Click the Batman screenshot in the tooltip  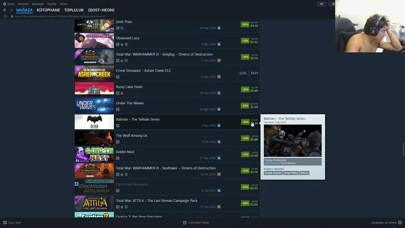pos(293,141)
